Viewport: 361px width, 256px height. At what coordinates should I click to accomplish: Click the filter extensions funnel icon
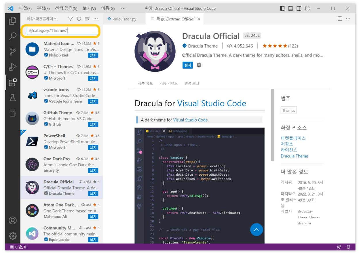[x=71, y=19]
